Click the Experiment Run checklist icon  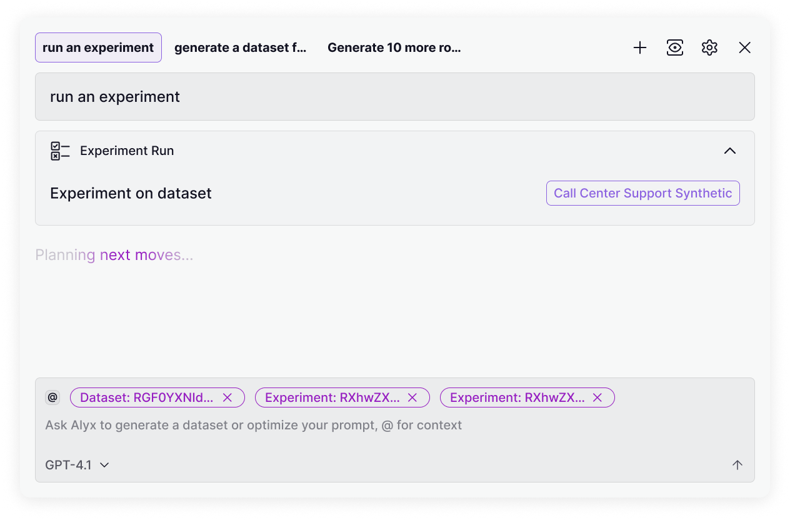60,150
